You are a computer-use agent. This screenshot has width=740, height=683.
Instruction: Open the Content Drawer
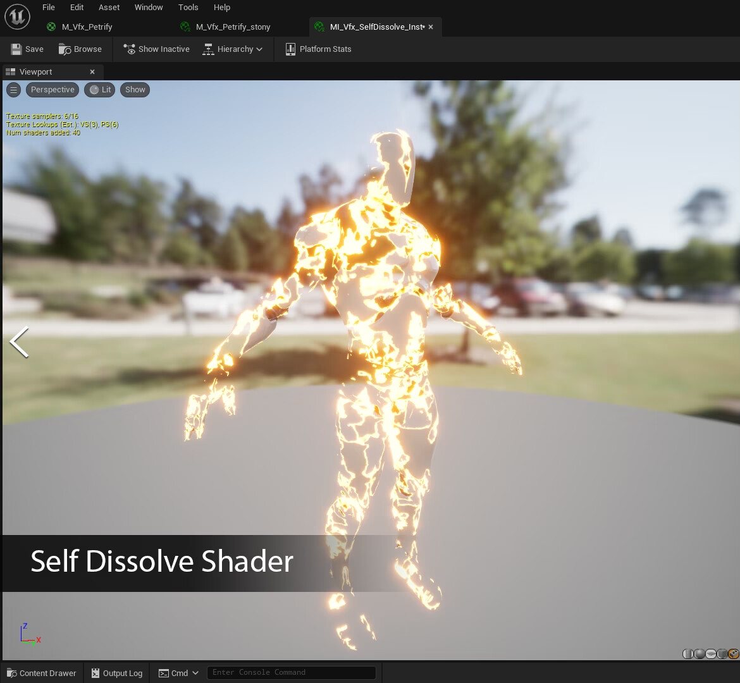pos(42,673)
